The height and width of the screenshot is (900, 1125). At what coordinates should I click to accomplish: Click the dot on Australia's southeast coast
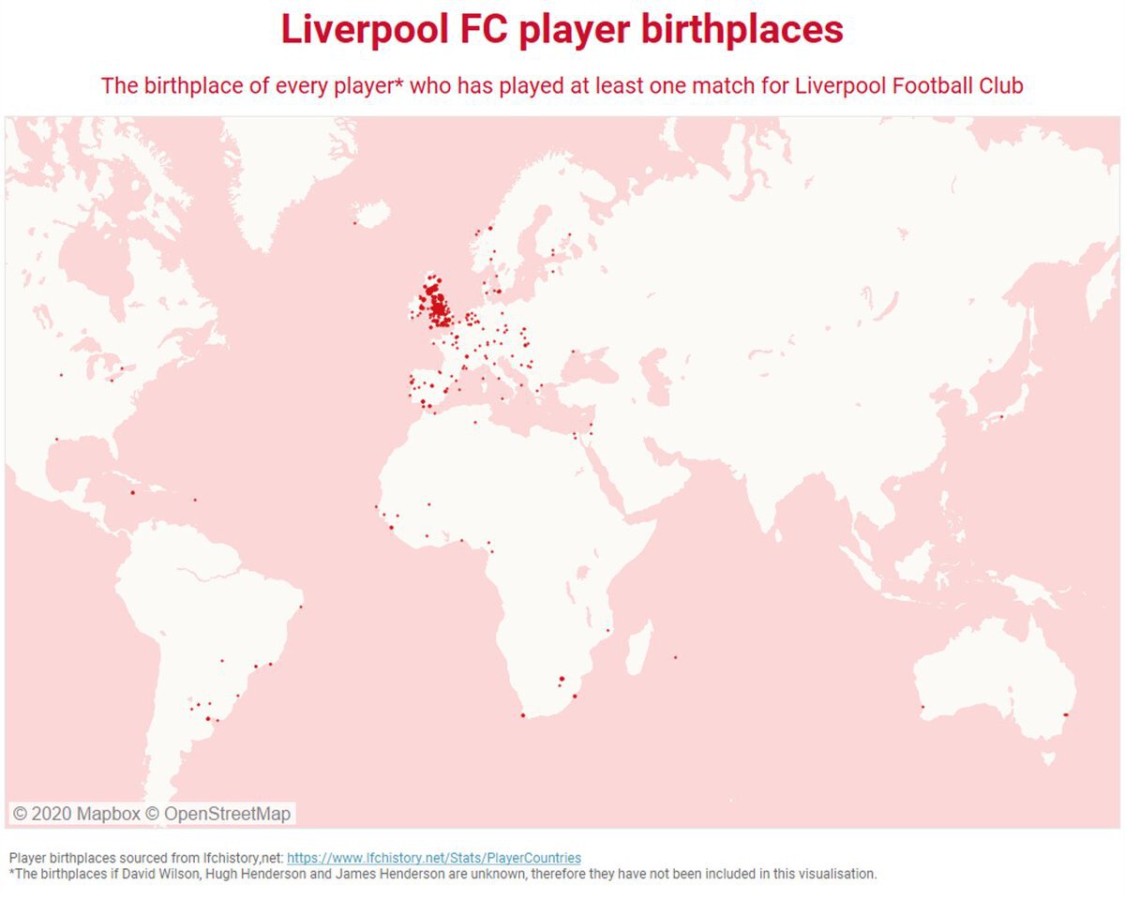tap(1065, 715)
